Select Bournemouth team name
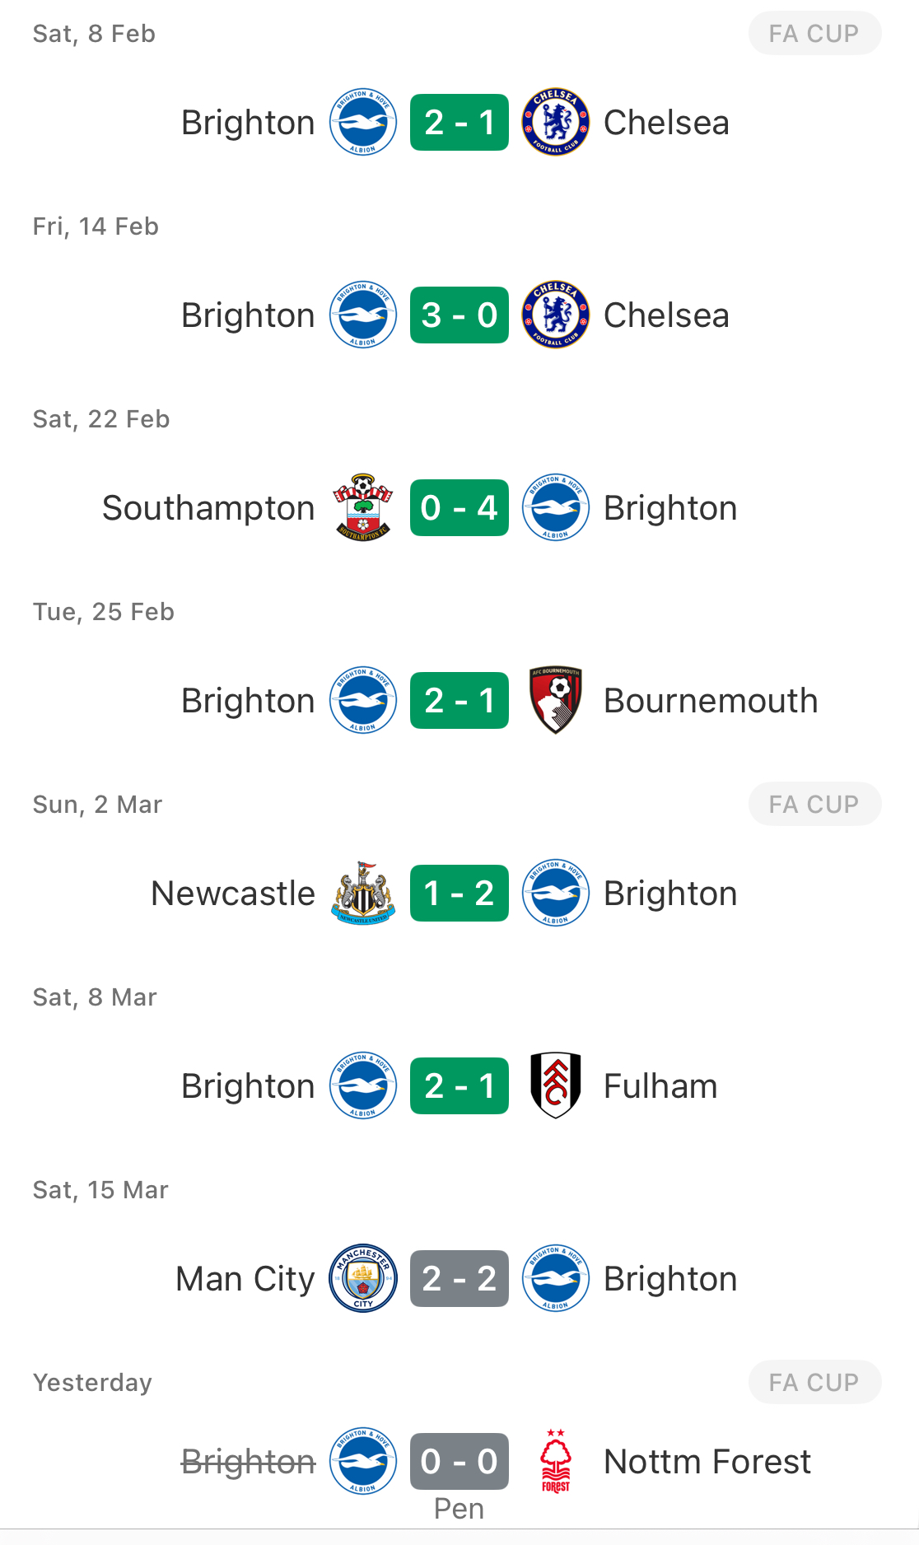Viewport: 919px width, 1545px height. tap(711, 701)
